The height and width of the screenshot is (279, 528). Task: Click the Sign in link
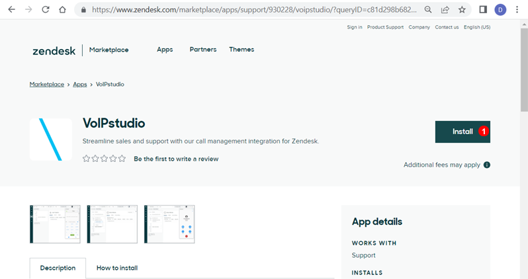[355, 27]
